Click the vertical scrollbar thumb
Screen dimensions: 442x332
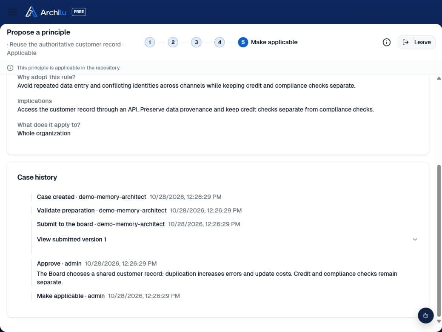[x=439, y=240]
